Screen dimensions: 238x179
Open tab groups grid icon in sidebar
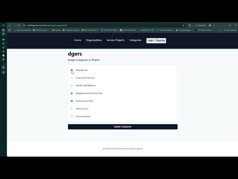pyautogui.click(x=3, y=30)
